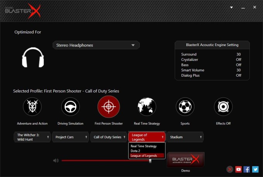This screenshot has height=177, width=263.
Task: Click the Sports label
Action: (x=185, y=124)
